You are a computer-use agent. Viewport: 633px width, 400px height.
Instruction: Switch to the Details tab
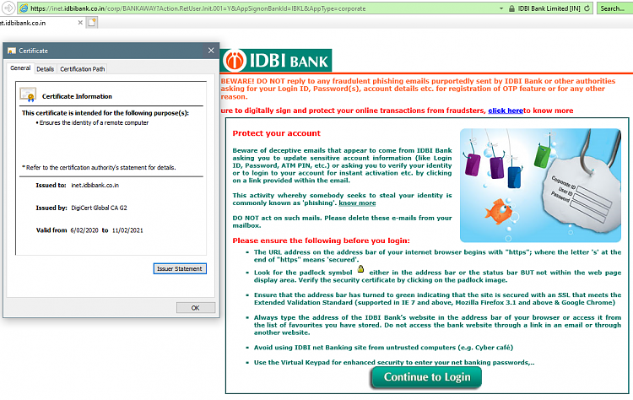coord(46,69)
